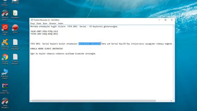Minimize the Not Defteri window
This screenshot has width=197, height=111.
point(159,20)
